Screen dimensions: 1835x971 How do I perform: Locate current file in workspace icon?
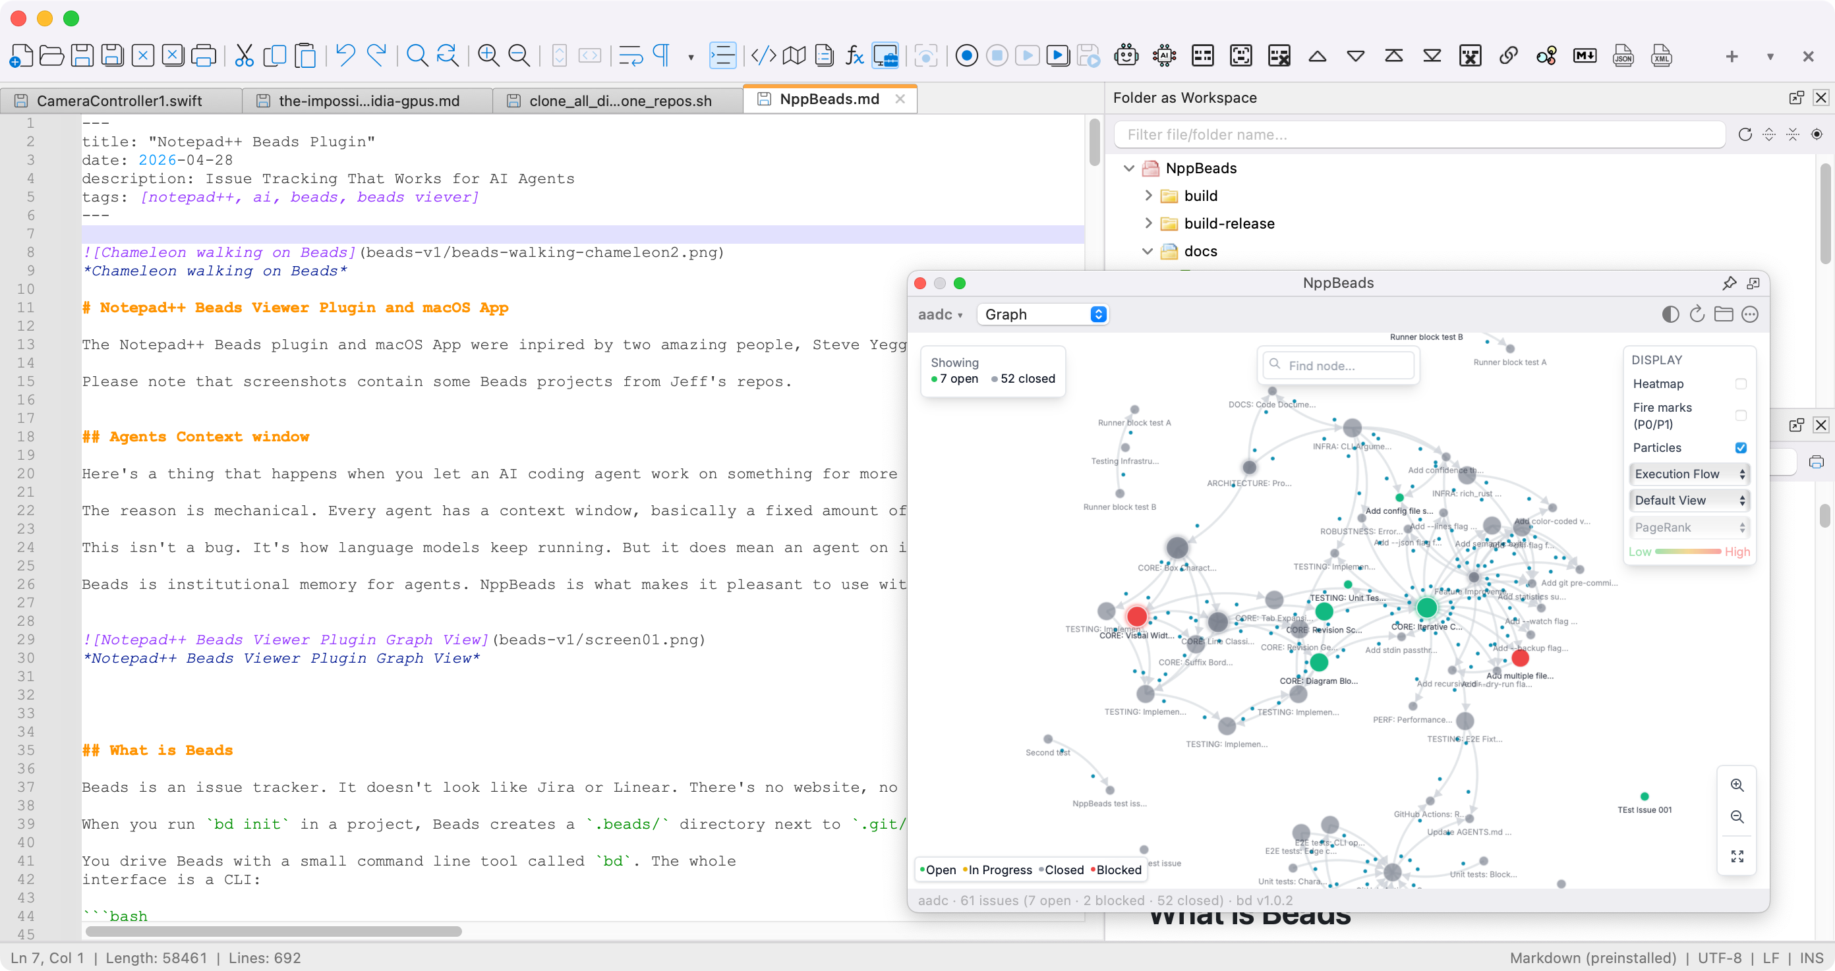(1817, 134)
